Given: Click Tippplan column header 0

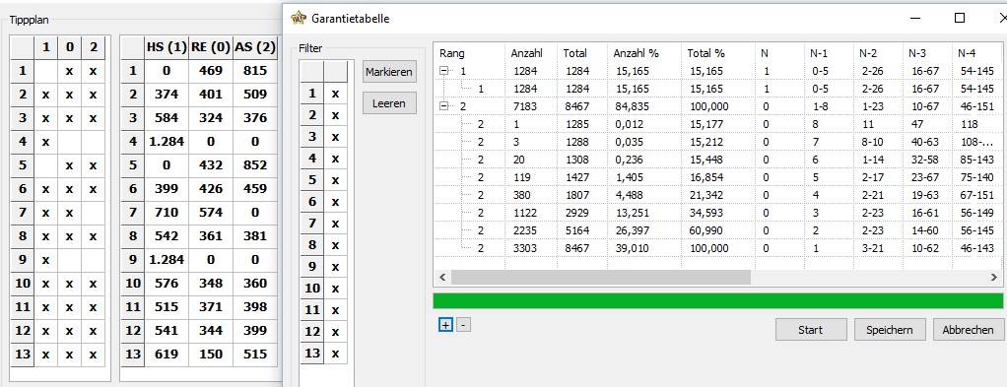Looking at the screenshot, I should (x=69, y=47).
